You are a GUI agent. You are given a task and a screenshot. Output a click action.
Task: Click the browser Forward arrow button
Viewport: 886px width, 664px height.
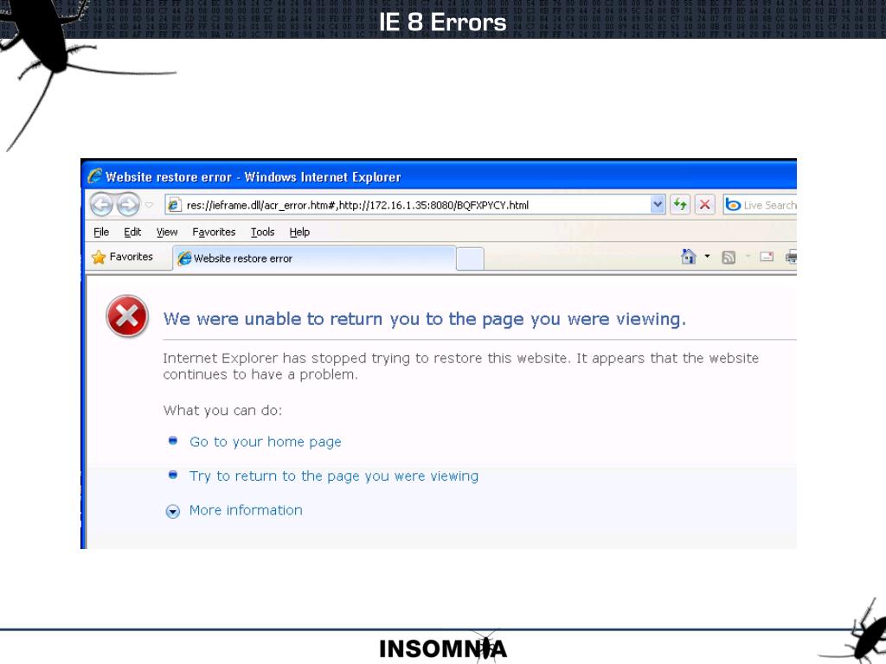tap(128, 204)
